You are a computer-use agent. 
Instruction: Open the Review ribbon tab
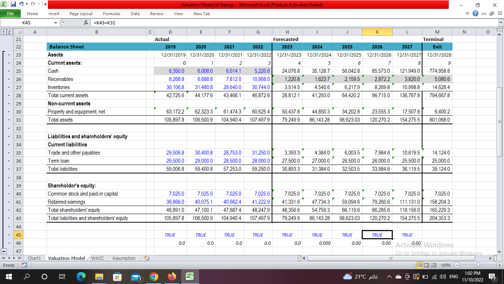pos(157,14)
